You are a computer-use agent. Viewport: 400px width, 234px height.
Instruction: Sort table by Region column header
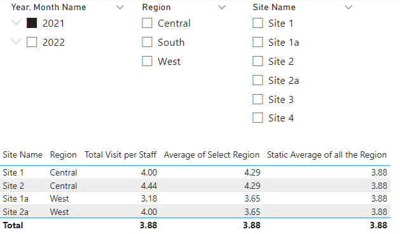63,155
